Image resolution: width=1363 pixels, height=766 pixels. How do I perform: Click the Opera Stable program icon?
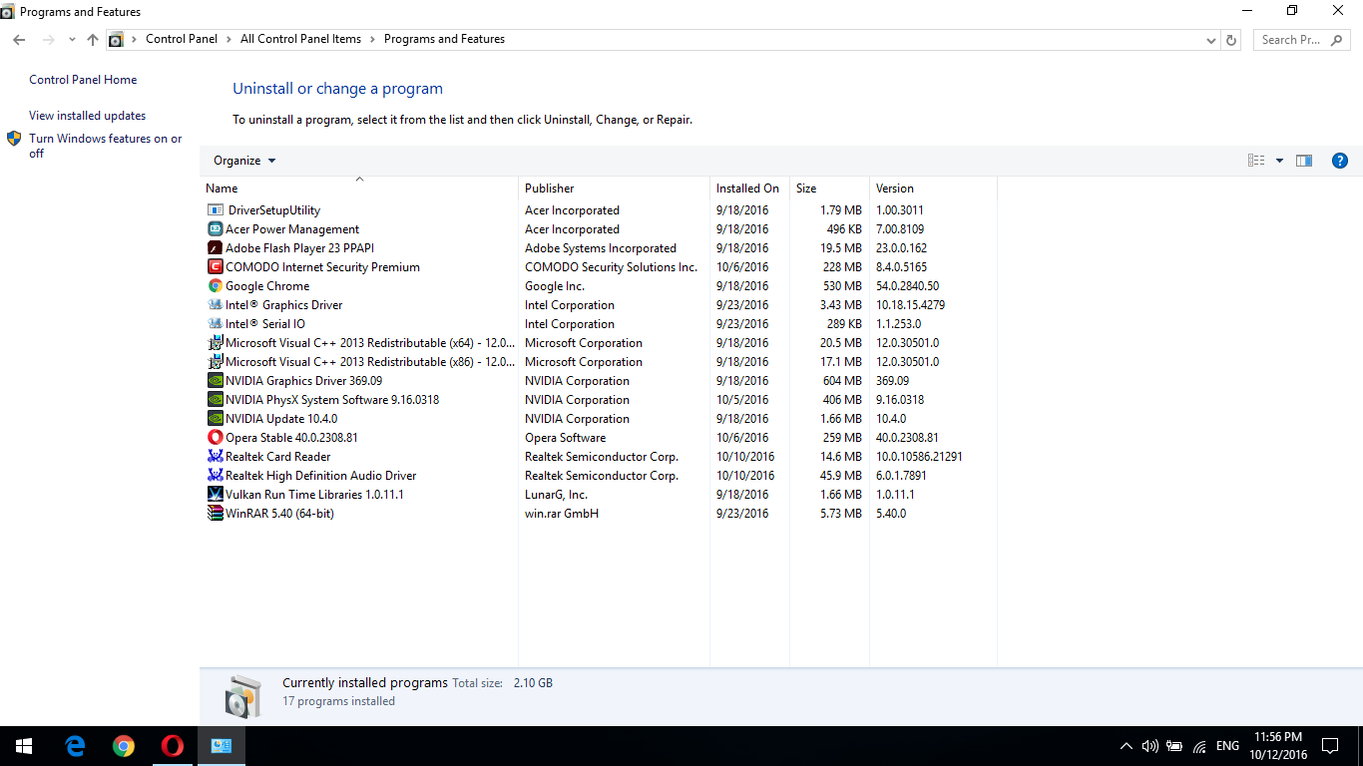tap(216, 438)
